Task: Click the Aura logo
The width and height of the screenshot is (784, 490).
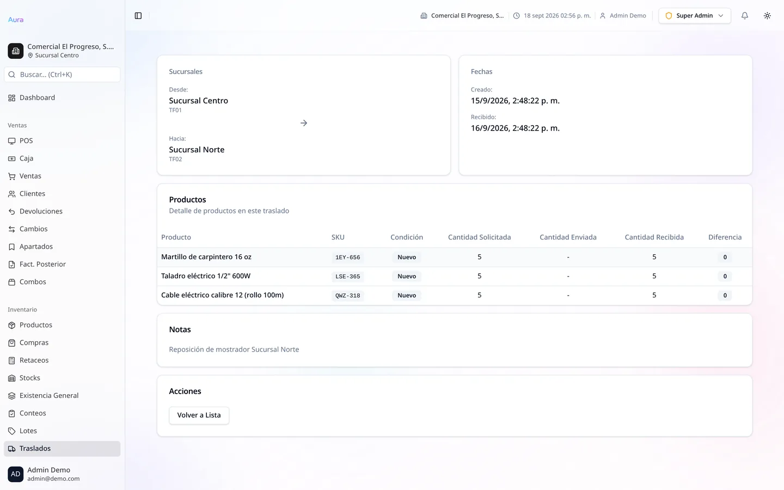Action: click(16, 20)
